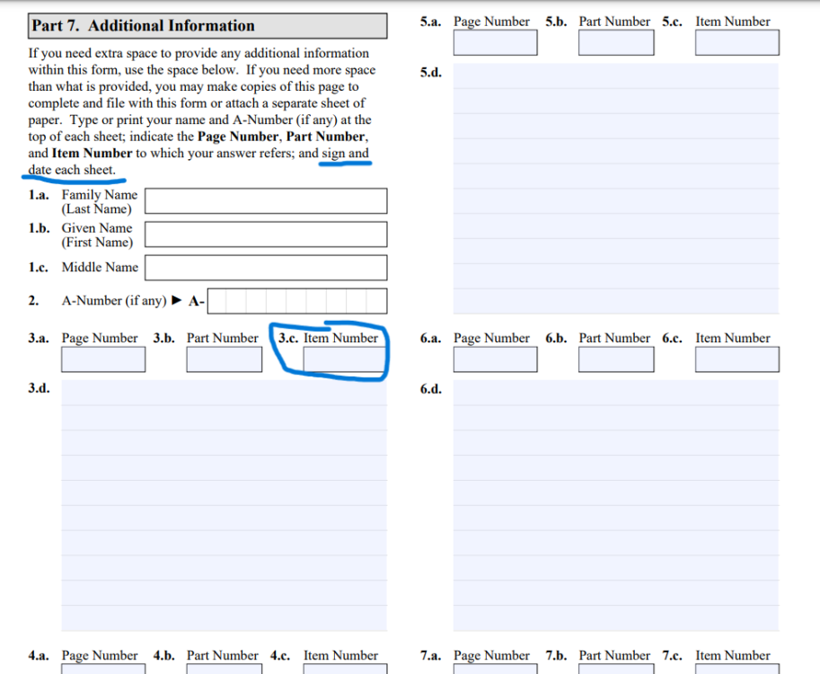This screenshot has width=820, height=674.
Task: Click the underlined "sign and" instruction text
Action: (x=345, y=154)
